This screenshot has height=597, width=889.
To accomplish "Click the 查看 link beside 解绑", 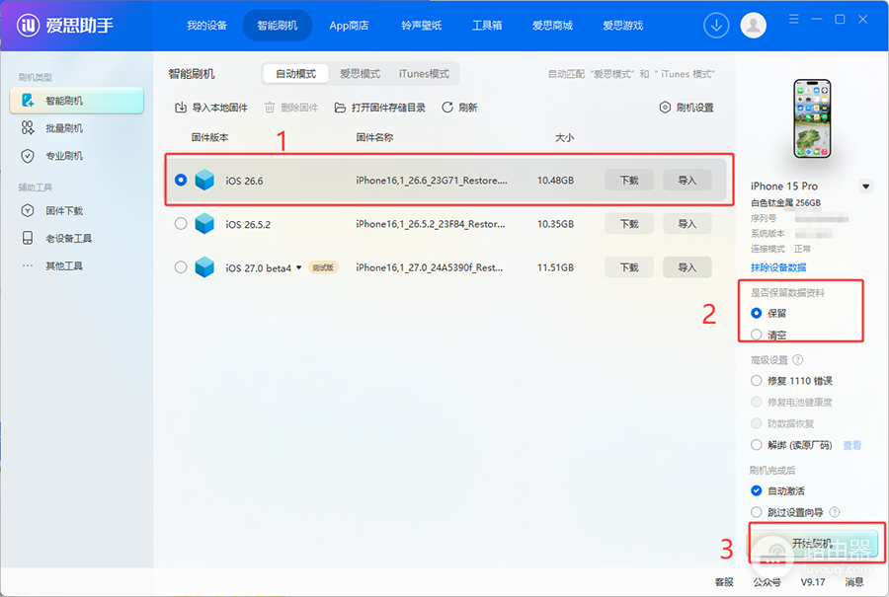I will click(851, 445).
